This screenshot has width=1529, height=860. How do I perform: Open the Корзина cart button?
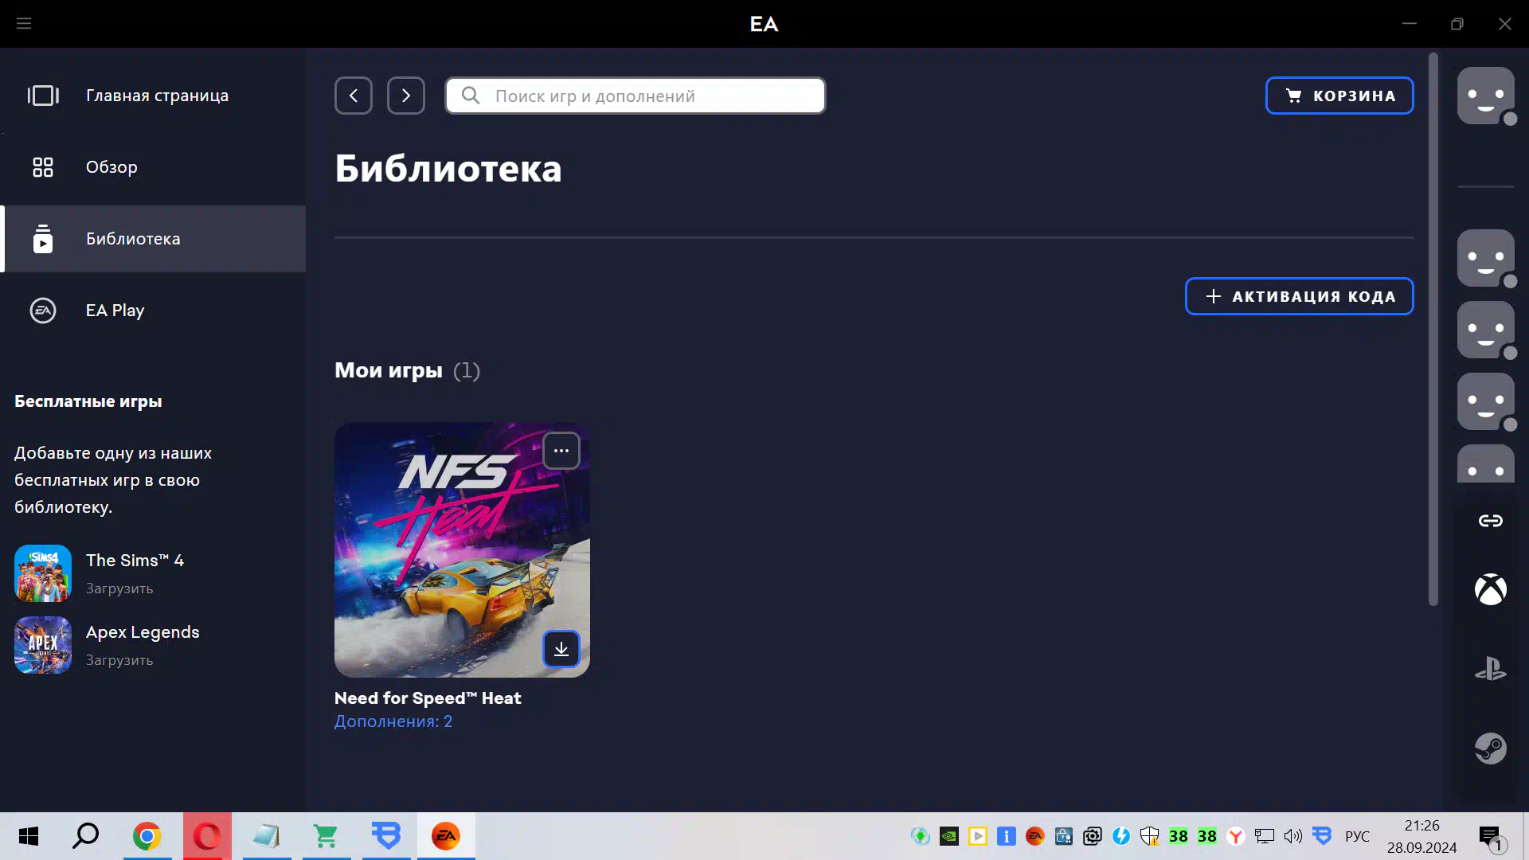point(1339,96)
